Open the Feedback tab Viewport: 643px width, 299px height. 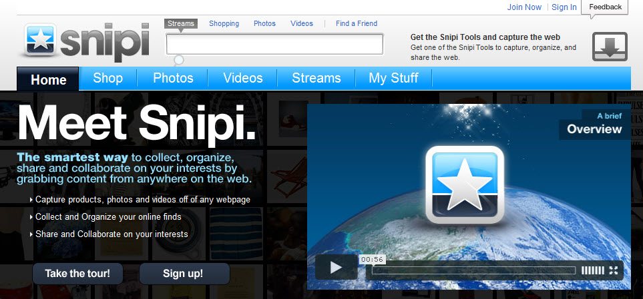tap(605, 7)
